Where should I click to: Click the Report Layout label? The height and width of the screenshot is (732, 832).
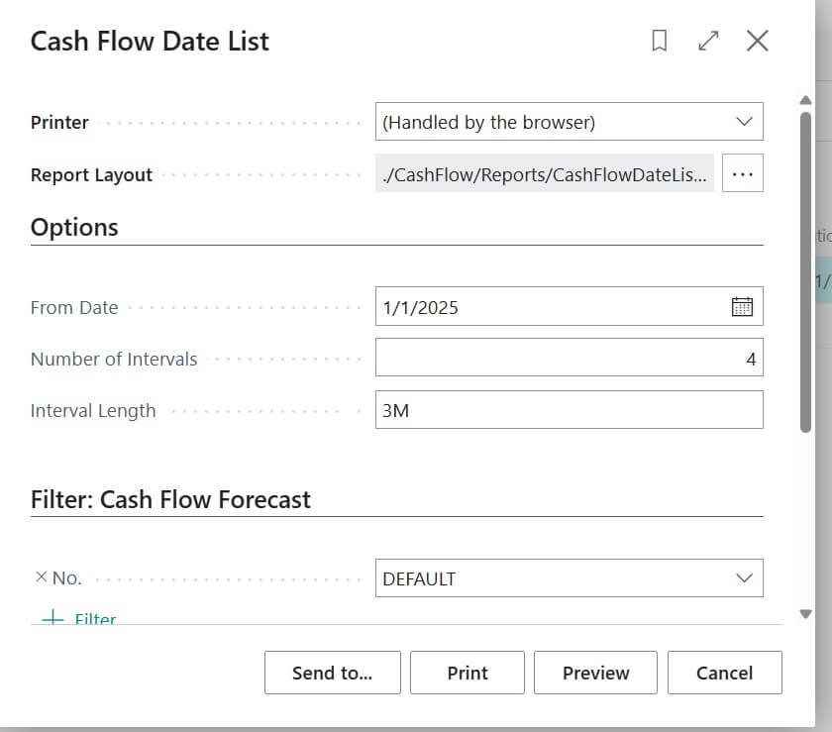(91, 174)
